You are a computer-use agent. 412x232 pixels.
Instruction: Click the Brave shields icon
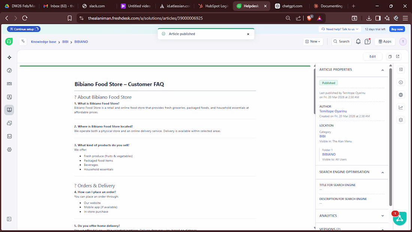point(309,18)
